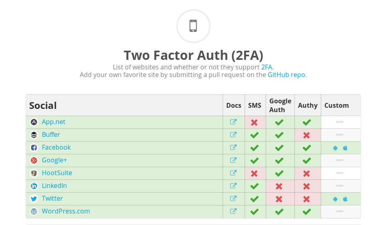Click the Social category heading
The height and width of the screenshot is (225, 385).
point(43,106)
